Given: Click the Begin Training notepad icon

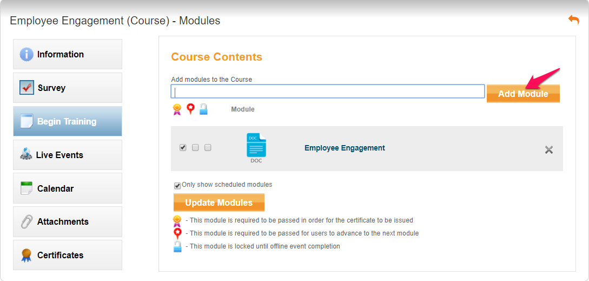Looking at the screenshot, I should (27, 121).
